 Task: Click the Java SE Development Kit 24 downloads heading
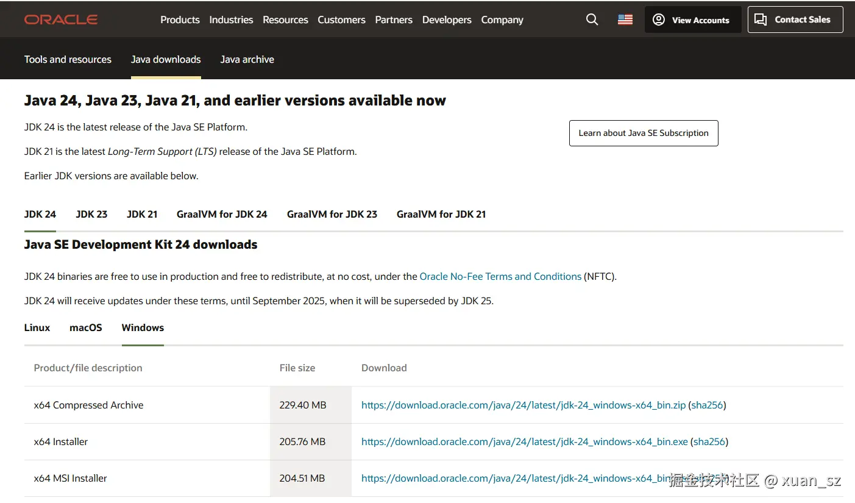[141, 244]
